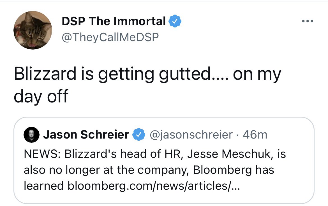Click the 'NEWS:' word in the quoted tweet
The width and height of the screenshot is (328, 206).
42,154
